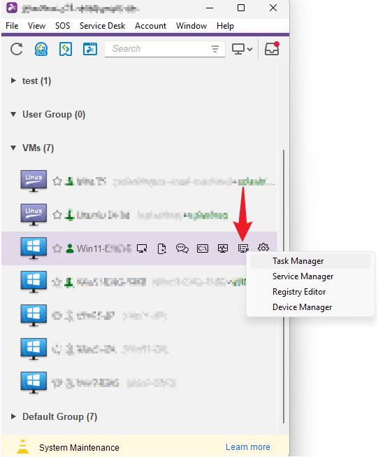Choose Registry Editor from the popup menu

pos(299,292)
